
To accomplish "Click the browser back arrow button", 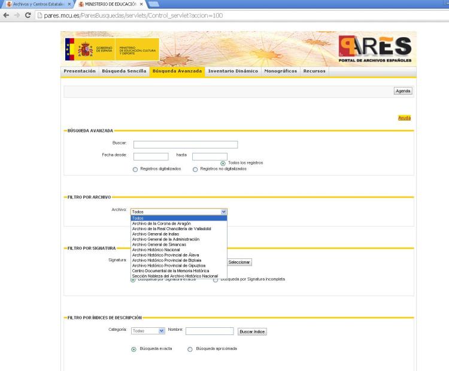I will 5,15.
